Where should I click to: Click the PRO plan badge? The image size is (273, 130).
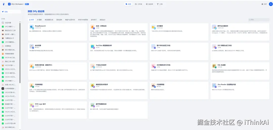[x=27, y=4]
